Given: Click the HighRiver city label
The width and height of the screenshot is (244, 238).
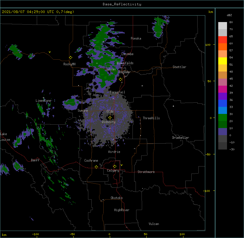Looking at the screenshot, I should (122, 210).
